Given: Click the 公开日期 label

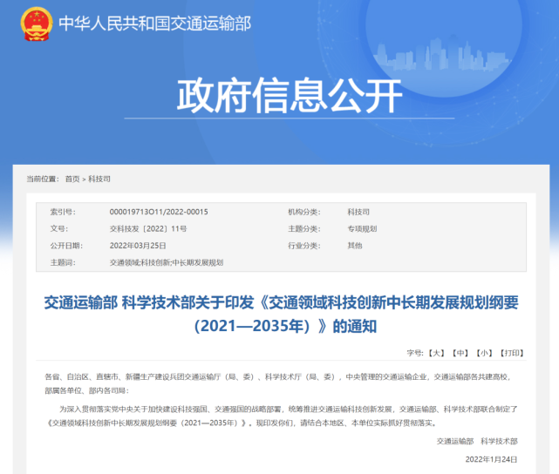Looking at the screenshot, I should coord(66,246).
